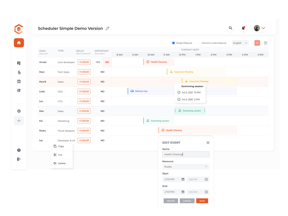Open the fork and knife sidebar icon
This screenshot has height=216, width=288.
pos(19,90)
